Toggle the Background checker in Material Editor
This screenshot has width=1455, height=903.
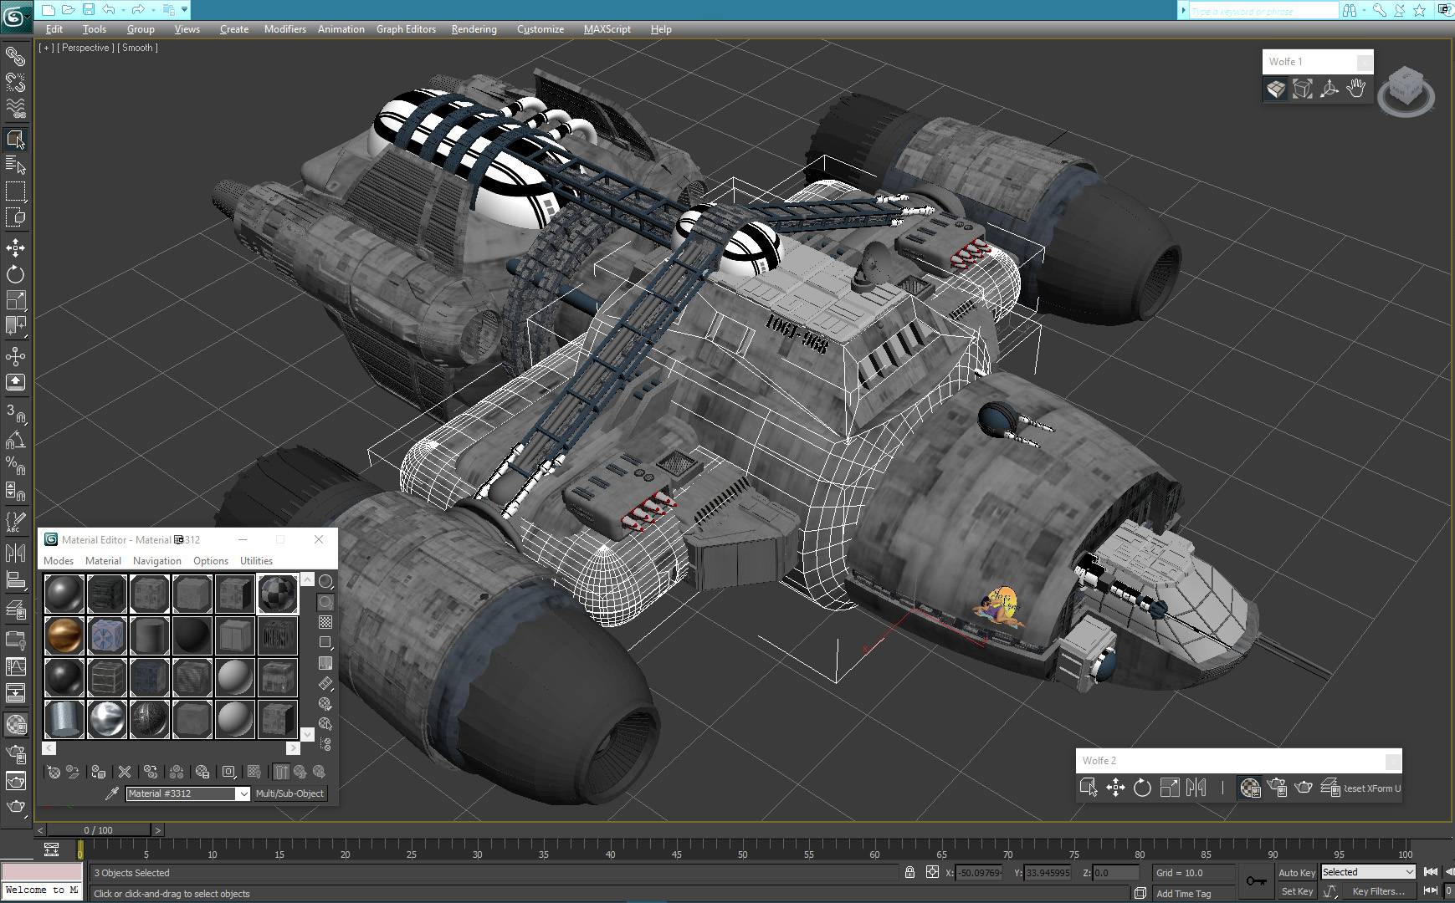[x=325, y=622]
